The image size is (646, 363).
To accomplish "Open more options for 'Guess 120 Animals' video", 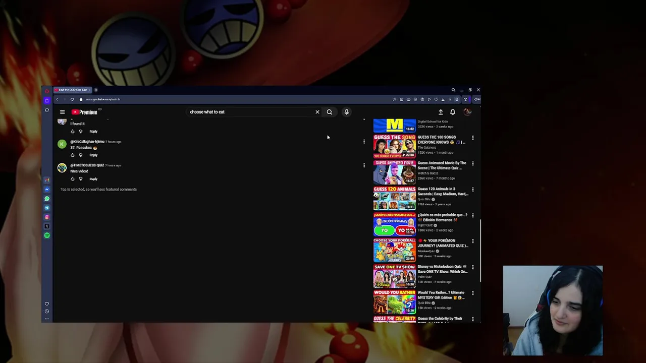I will pos(473,190).
